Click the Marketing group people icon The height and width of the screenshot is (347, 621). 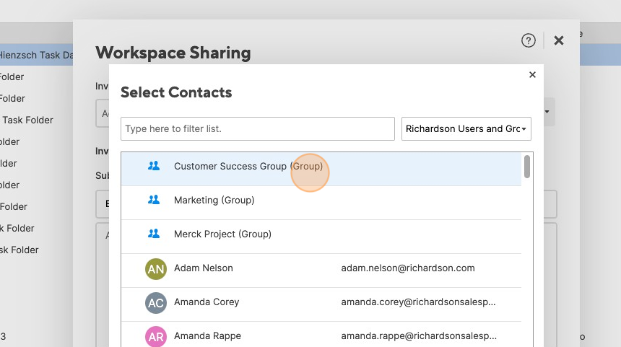[153, 200]
